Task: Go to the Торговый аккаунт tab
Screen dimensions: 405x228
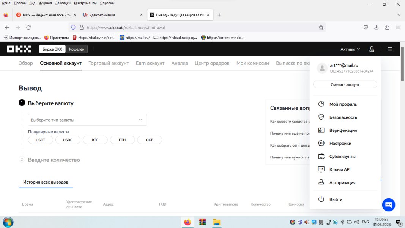Action: point(109,63)
